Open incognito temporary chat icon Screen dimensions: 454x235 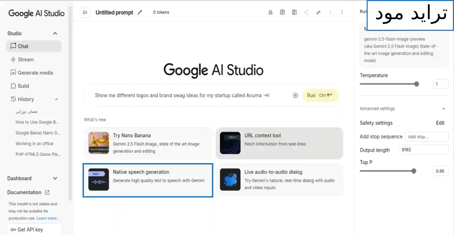tap(270, 13)
